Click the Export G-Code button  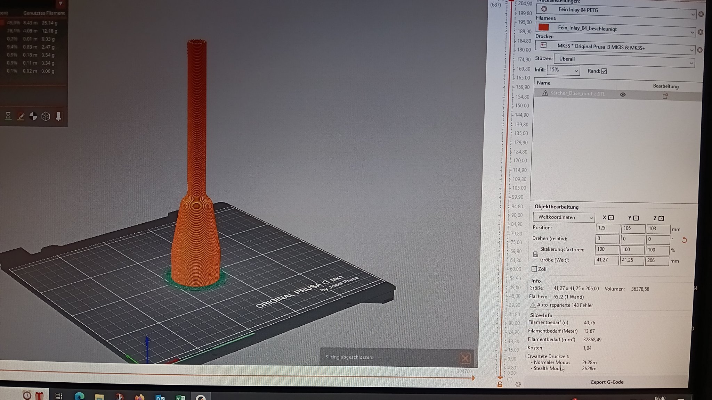tap(607, 382)
